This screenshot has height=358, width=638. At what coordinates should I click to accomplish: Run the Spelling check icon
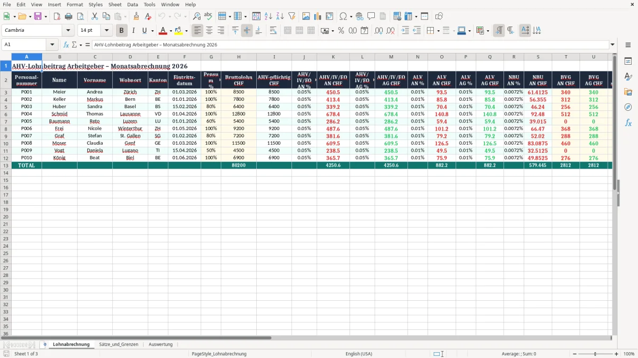(208, 16)
